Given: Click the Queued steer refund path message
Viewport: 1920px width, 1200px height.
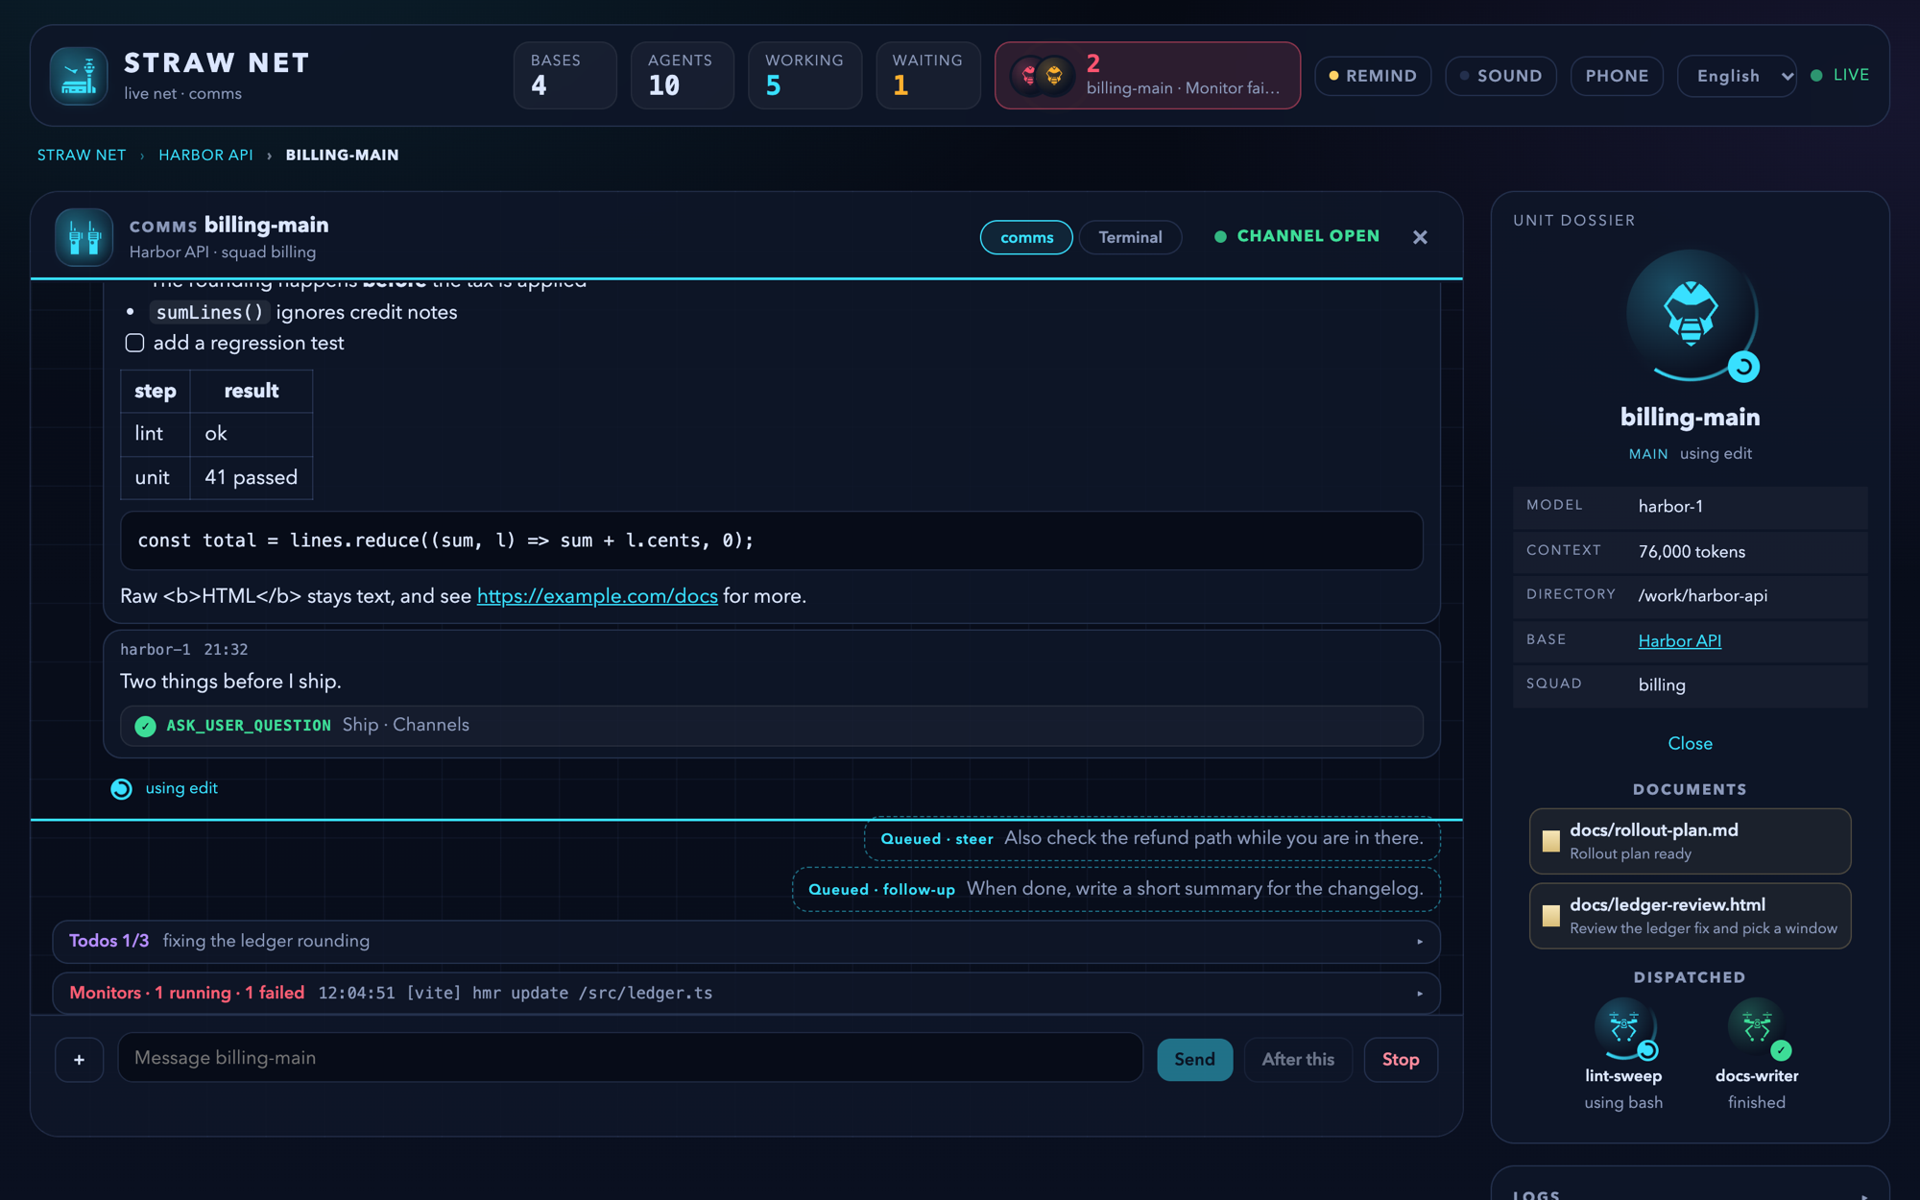Looking at the screenshot, I should [x=1152, y=839].
